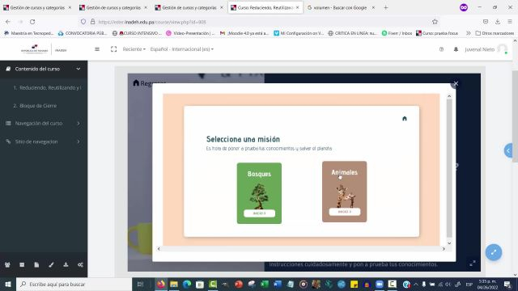Start the Bosques mission card
518x291 pixels.
tap(259, 193)
